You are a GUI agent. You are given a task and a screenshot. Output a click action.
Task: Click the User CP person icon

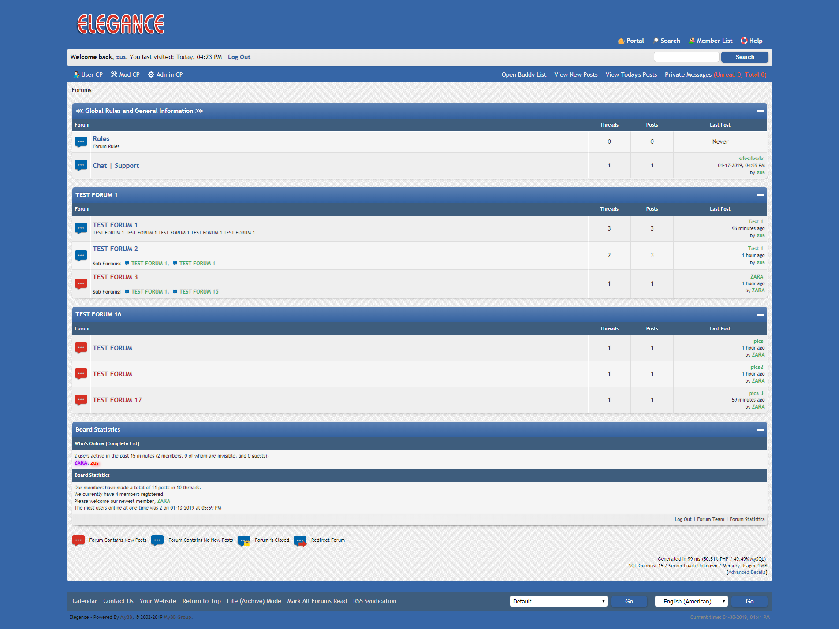(76, 74)
